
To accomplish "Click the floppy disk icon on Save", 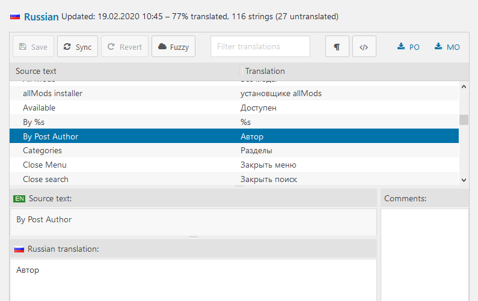I will [23, 46].
